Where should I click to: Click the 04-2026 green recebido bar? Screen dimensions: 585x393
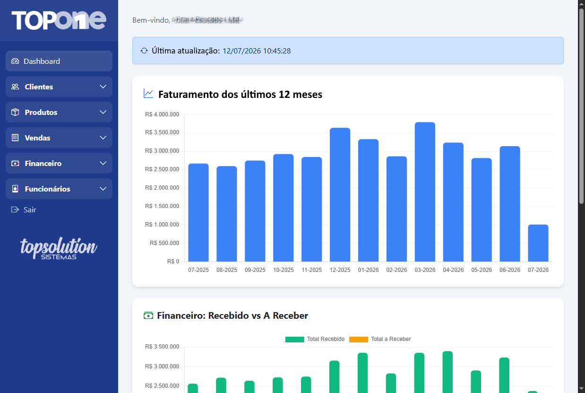(447, 372)
